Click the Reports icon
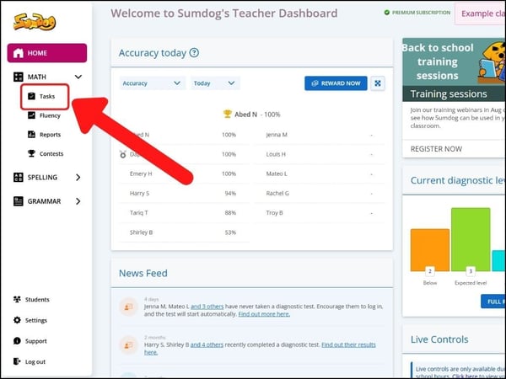This screenshot has width=506, height=379. pyautogui.click(x=31, y=135)
